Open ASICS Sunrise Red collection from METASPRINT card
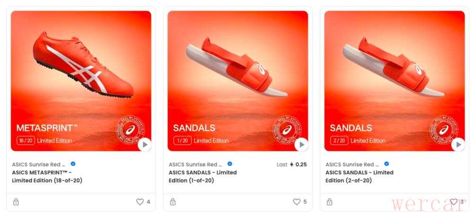Viewport: 473px width, 217px height. pos(39,165)
